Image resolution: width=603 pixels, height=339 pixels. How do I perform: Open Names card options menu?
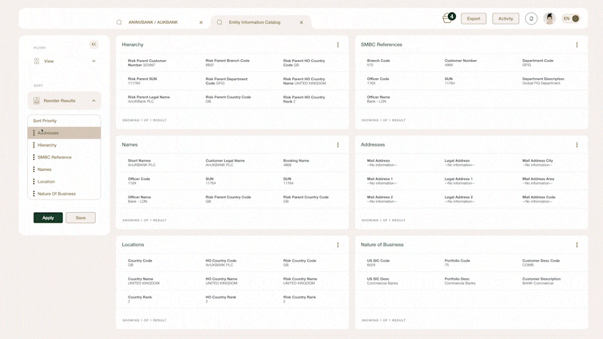click(x=338, y=145)
